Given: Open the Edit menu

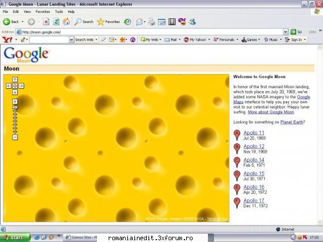Looking at the screenshot, I should point(16,12).
